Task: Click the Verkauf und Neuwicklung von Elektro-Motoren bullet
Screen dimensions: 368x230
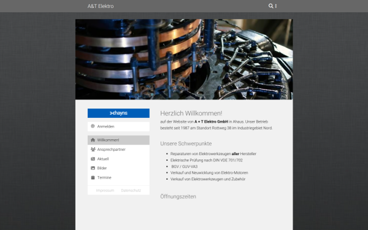Action: coord(209,173)
